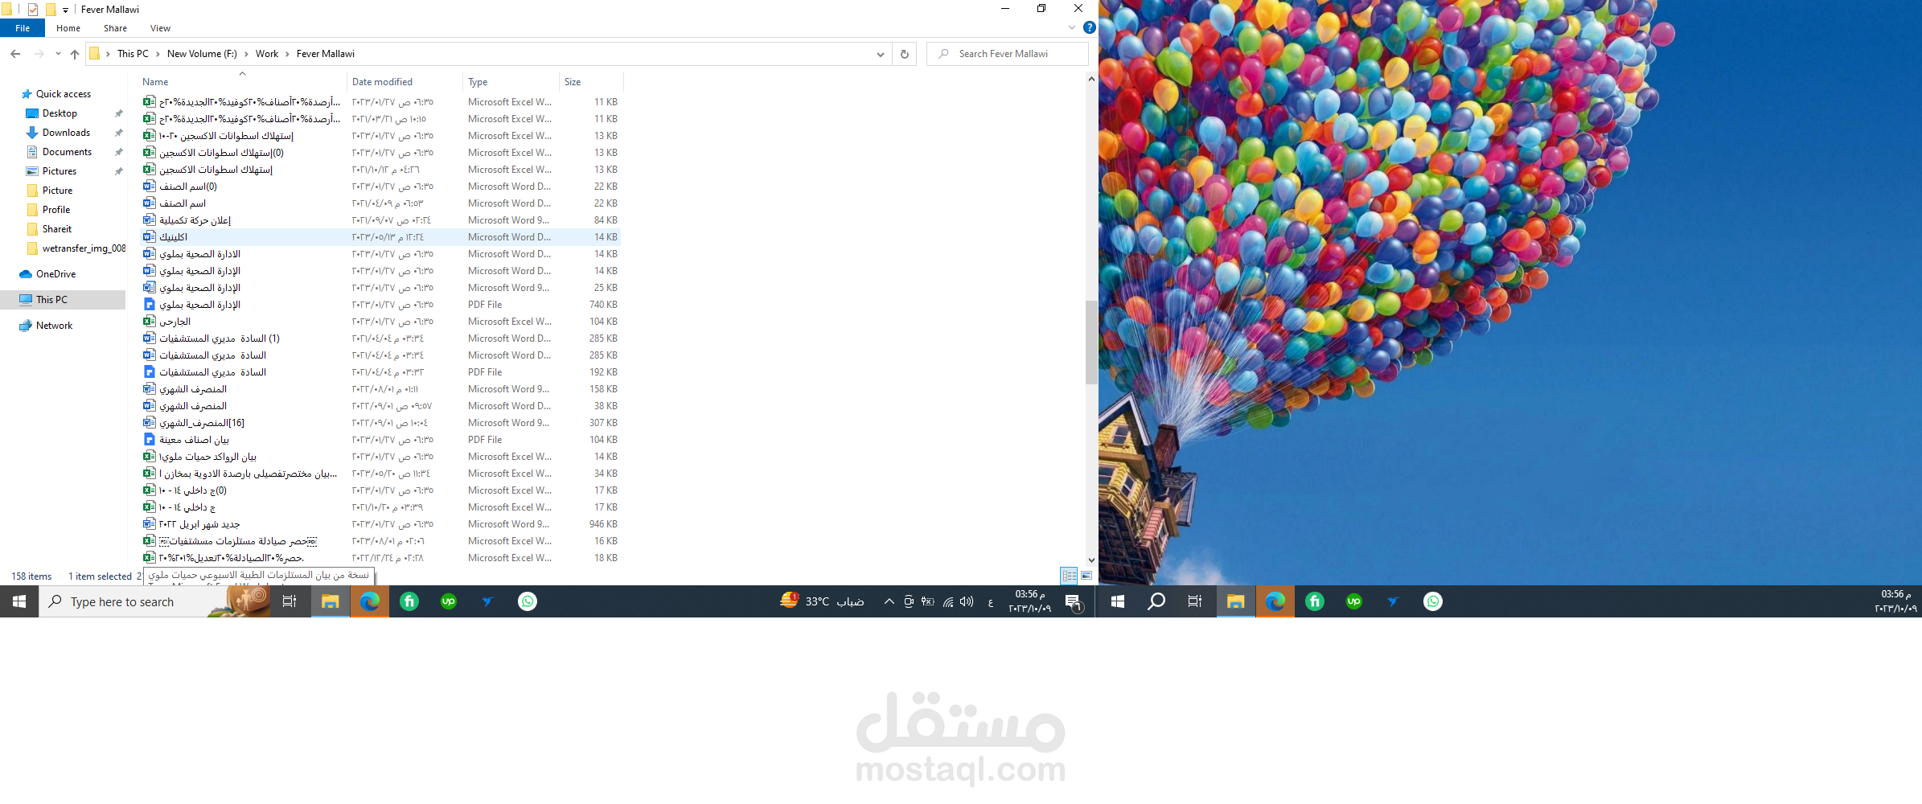Open Customize Quick Access Toolbar dropdown
The height and width of the screenshot is (804, 1922).
(65, 10)
